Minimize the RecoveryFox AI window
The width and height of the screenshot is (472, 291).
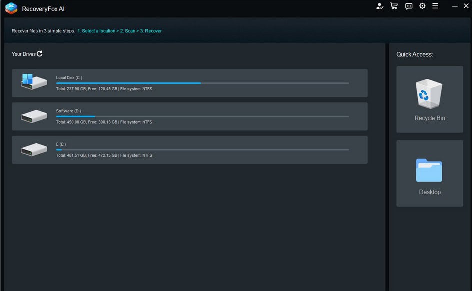455,6
